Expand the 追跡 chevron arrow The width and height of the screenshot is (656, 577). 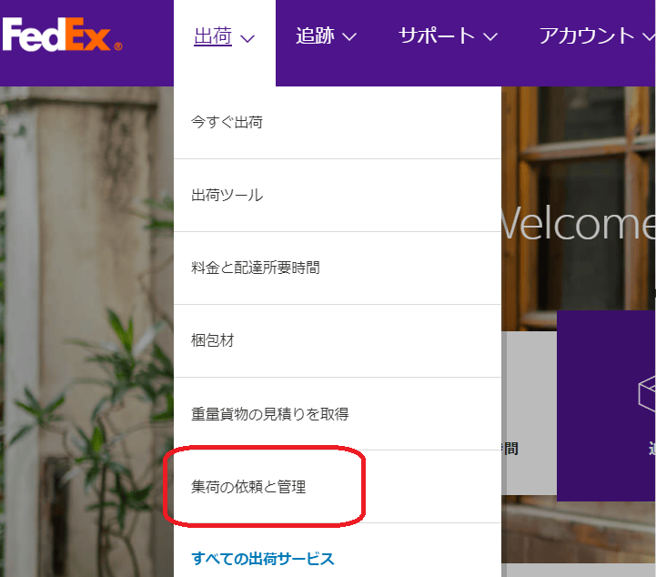[x=349, y=37]
